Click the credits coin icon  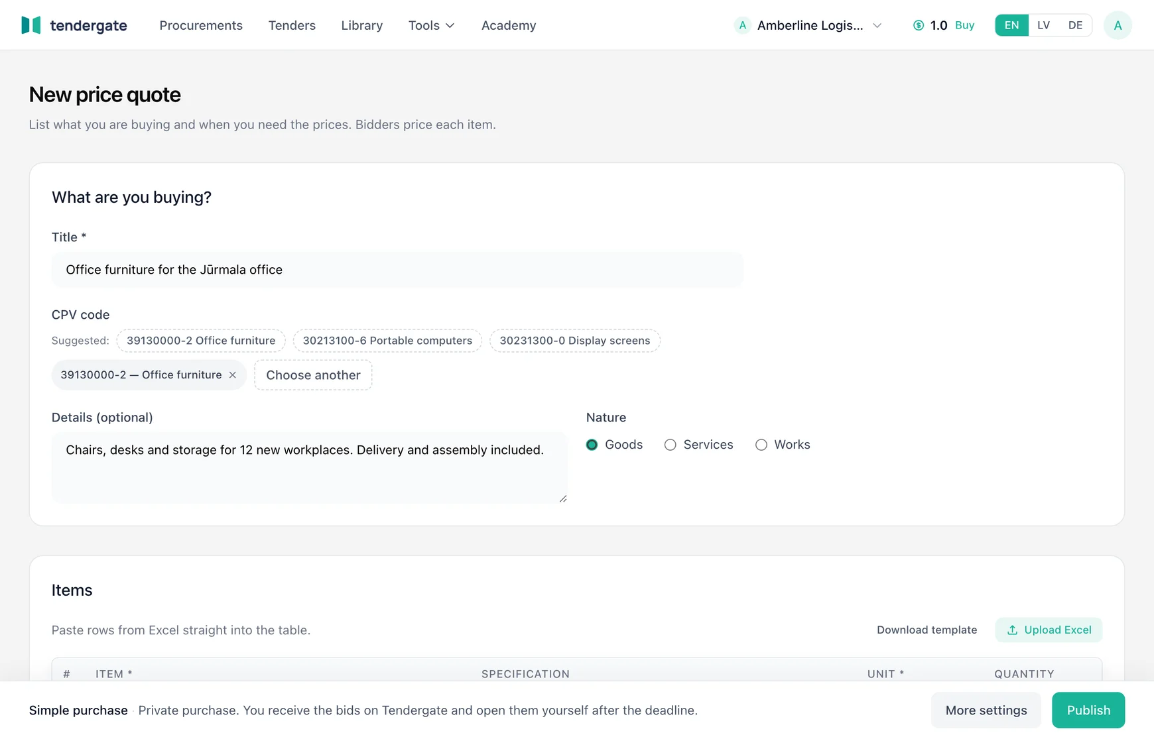coord(919,25)
